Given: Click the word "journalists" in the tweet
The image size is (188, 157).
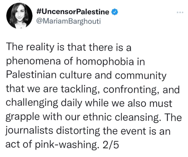Looking at the screenshot, I should coord(29,131).
